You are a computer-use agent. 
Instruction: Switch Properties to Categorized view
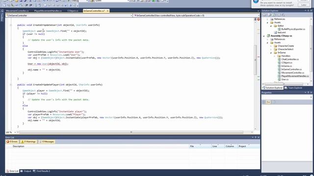(264, 102)
